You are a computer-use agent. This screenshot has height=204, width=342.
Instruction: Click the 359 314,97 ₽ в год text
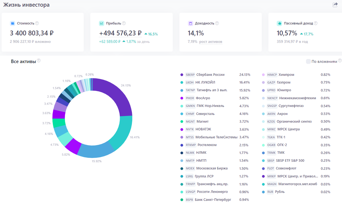tap(292, 42)
